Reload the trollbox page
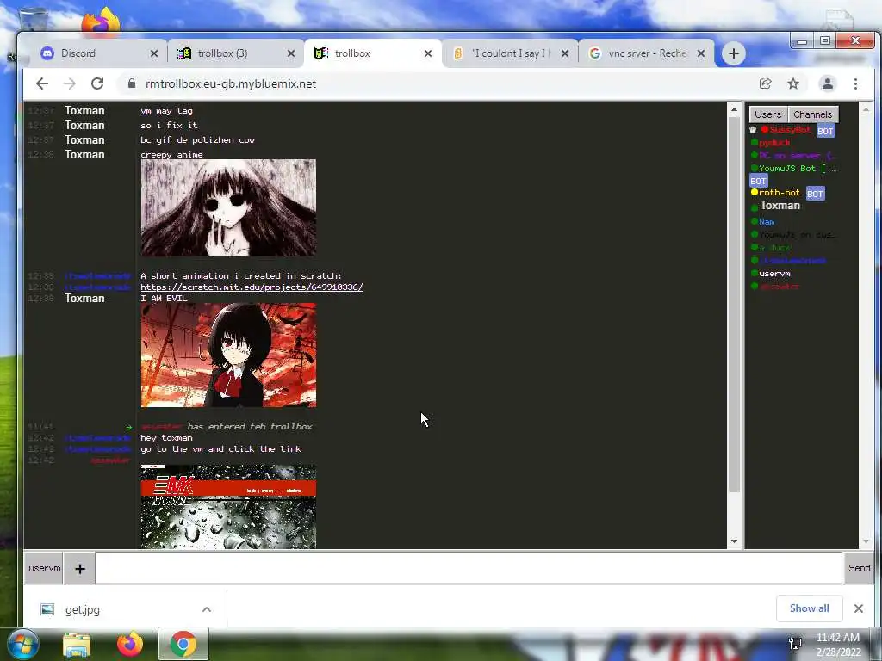The image size is (882, 661). click(x=97, y=83)
